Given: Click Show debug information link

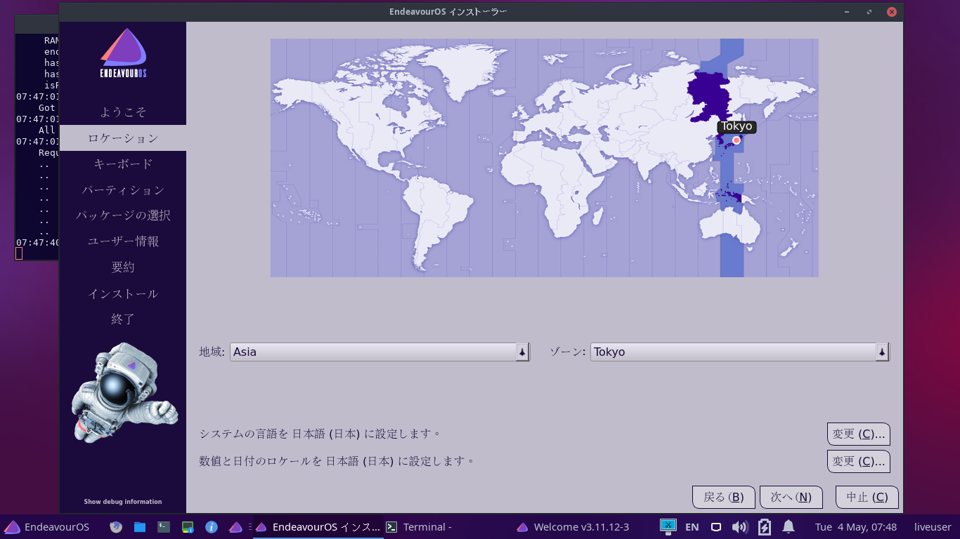Looking at the screenshot, I should coord(123,502).
